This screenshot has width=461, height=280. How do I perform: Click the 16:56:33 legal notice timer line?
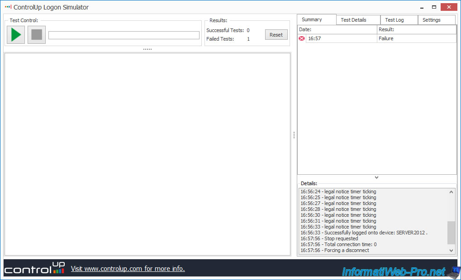(x=338, y=227)
